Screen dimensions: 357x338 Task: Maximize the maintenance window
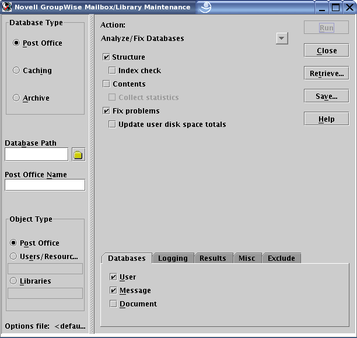coord(335,7)
